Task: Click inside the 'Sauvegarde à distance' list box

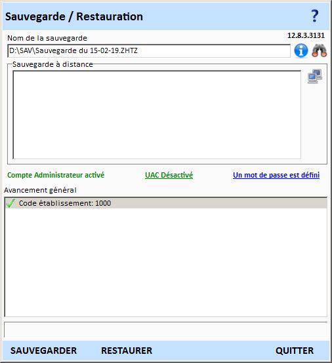Action: tap(157, 115)
